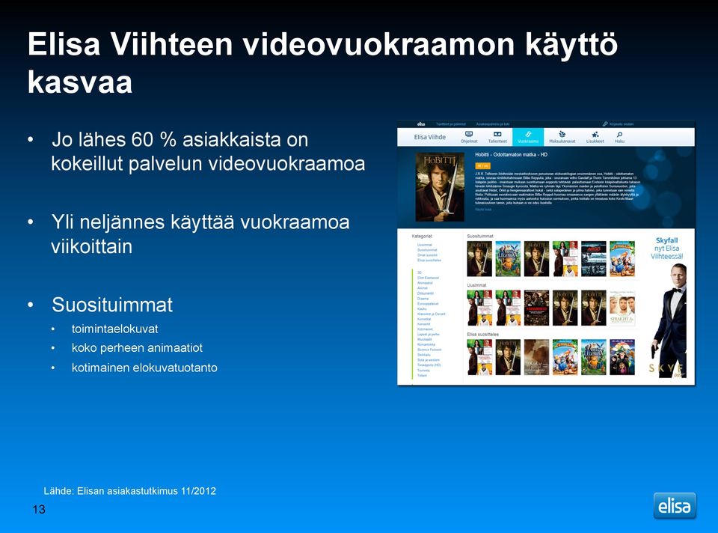Open Asiakaspalvelu ja tuki top link
The height and width of the screenshot is (533, 718).
pos(492,124)
